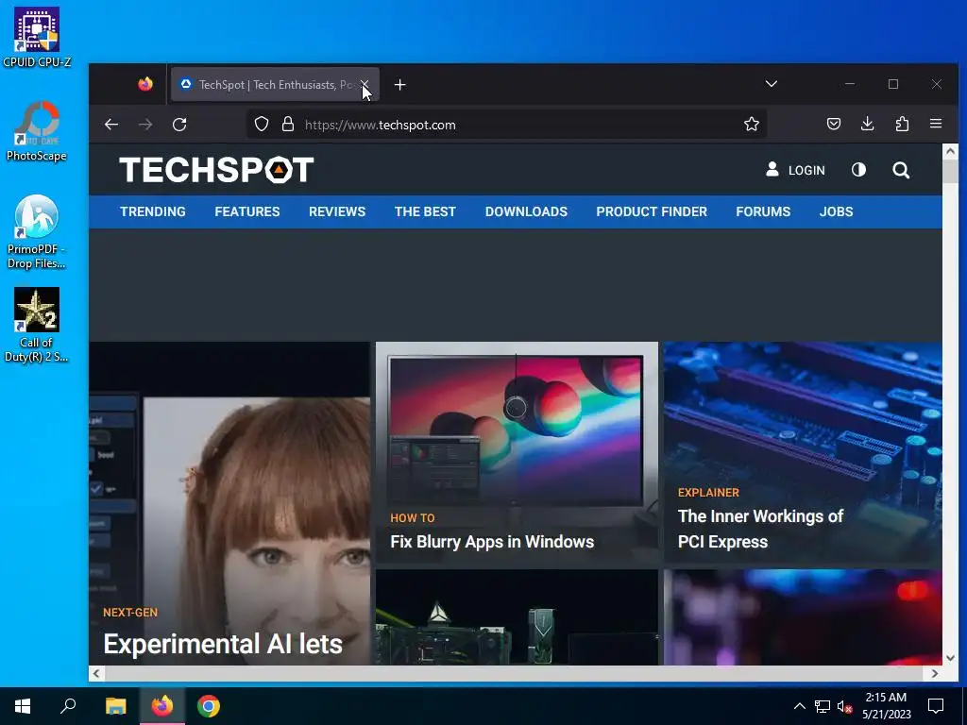Image resolution: width=967 pixels, height=725 pixels.
Task: Click the horizontal scrollbar left arrow
Action: (x=96, y=674)
